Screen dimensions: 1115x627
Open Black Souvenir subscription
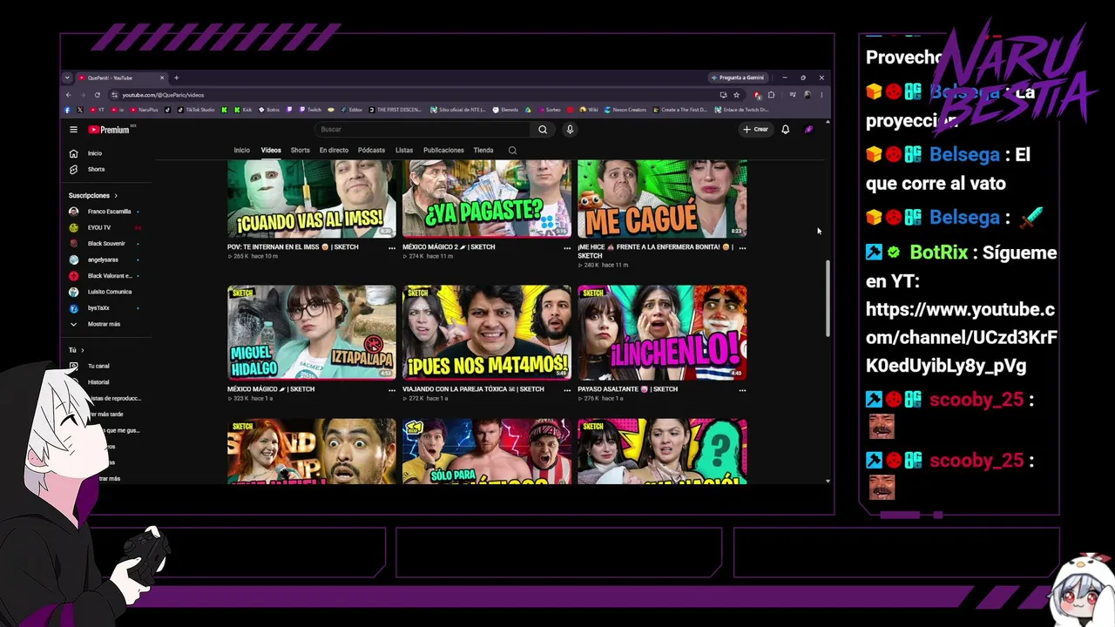[106, 244]
